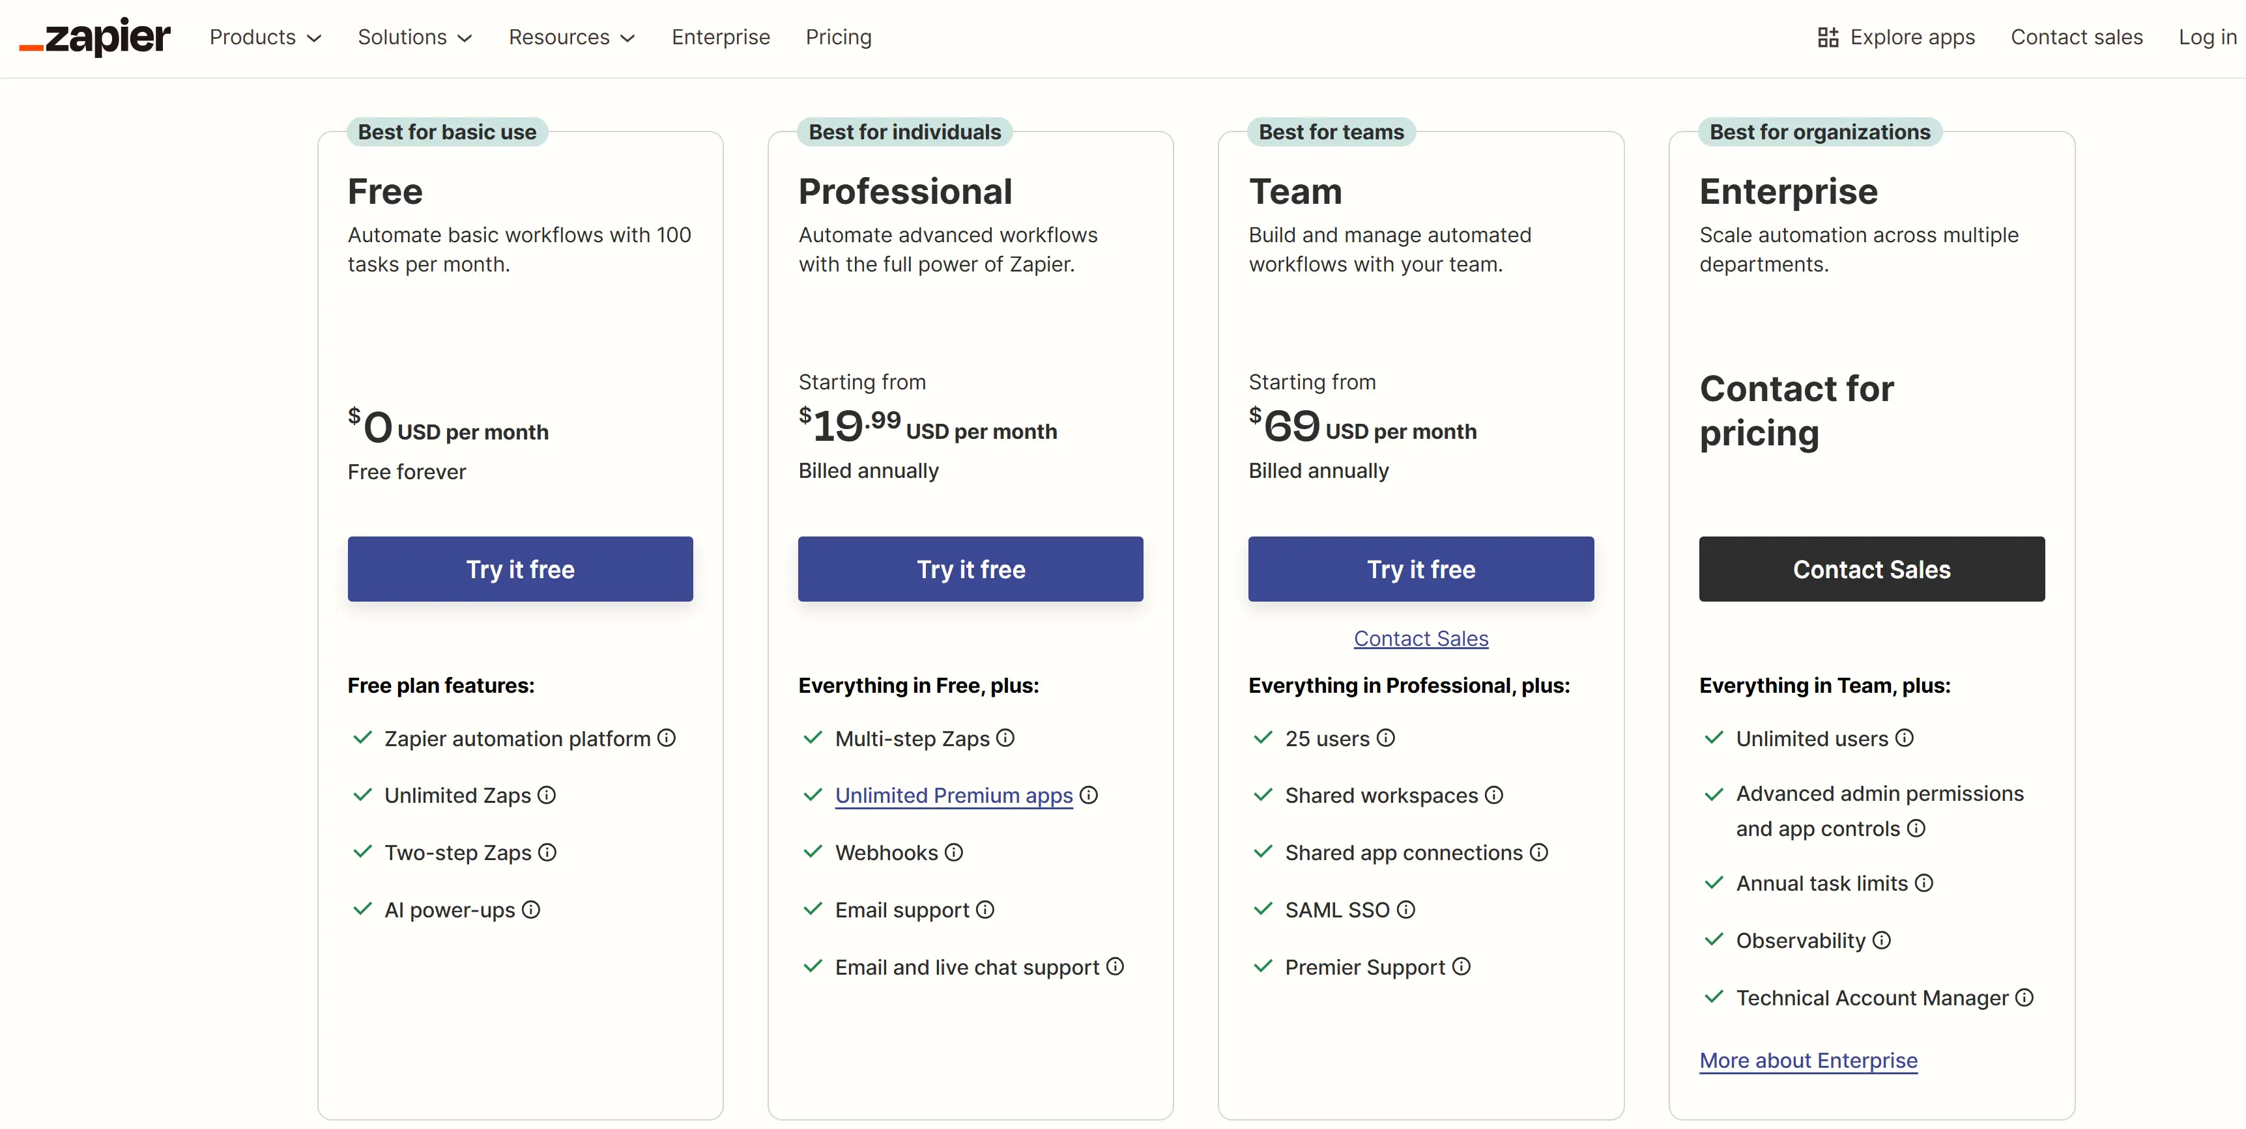Click the info icon beside AI power-ups
Viewport: 2246px width, 1129px height.
click(532, 910)
